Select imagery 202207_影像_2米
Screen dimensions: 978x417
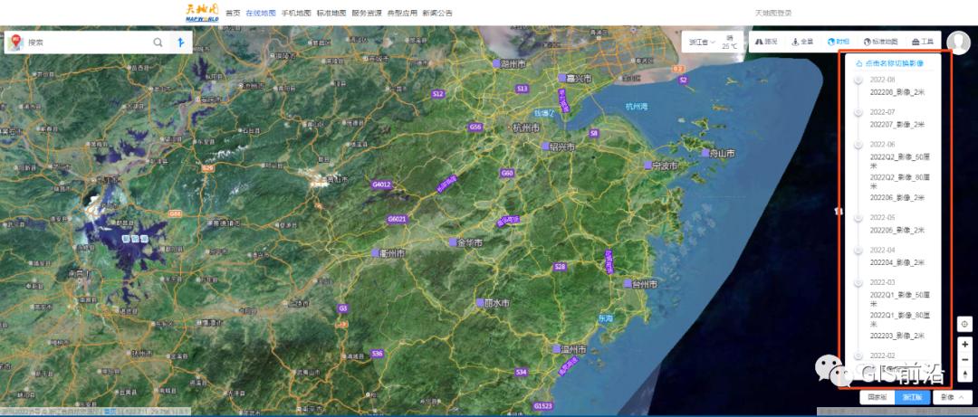896,124
